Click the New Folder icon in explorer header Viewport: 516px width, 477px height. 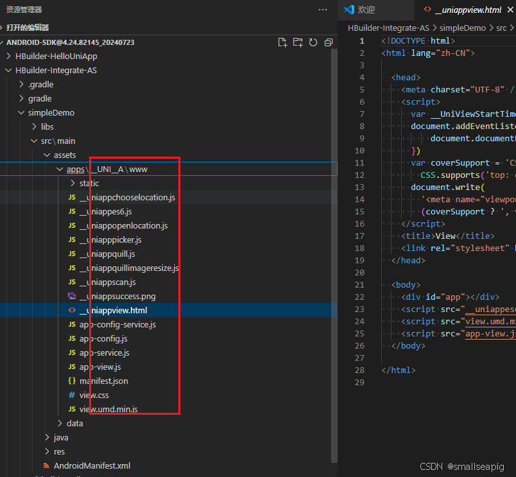(x=298, y=42)
